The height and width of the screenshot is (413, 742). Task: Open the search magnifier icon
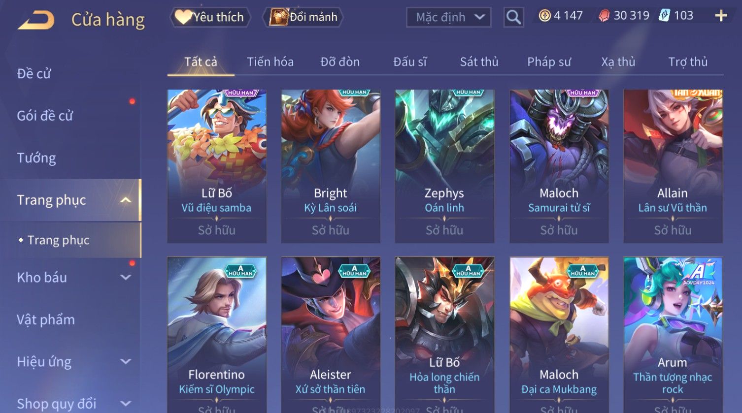pyautogui.click(x=513, y=18)
